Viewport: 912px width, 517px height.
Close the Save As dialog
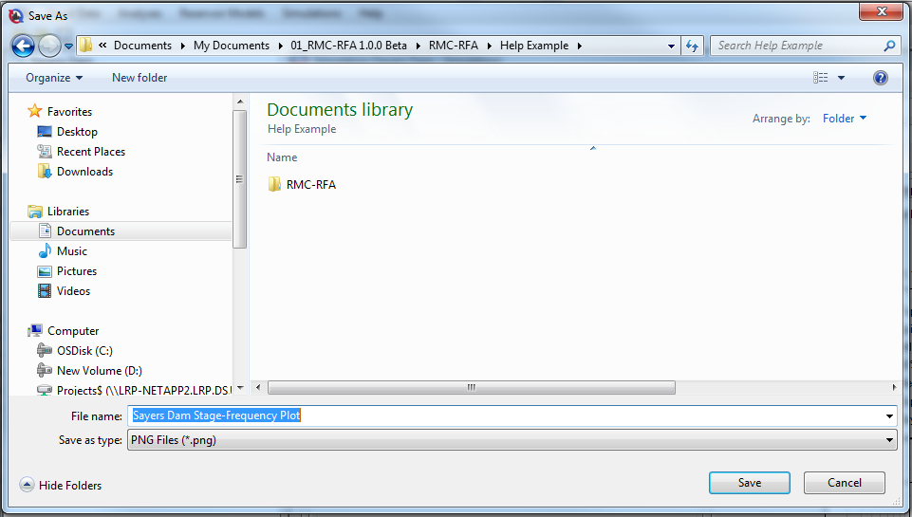(882, 10)
